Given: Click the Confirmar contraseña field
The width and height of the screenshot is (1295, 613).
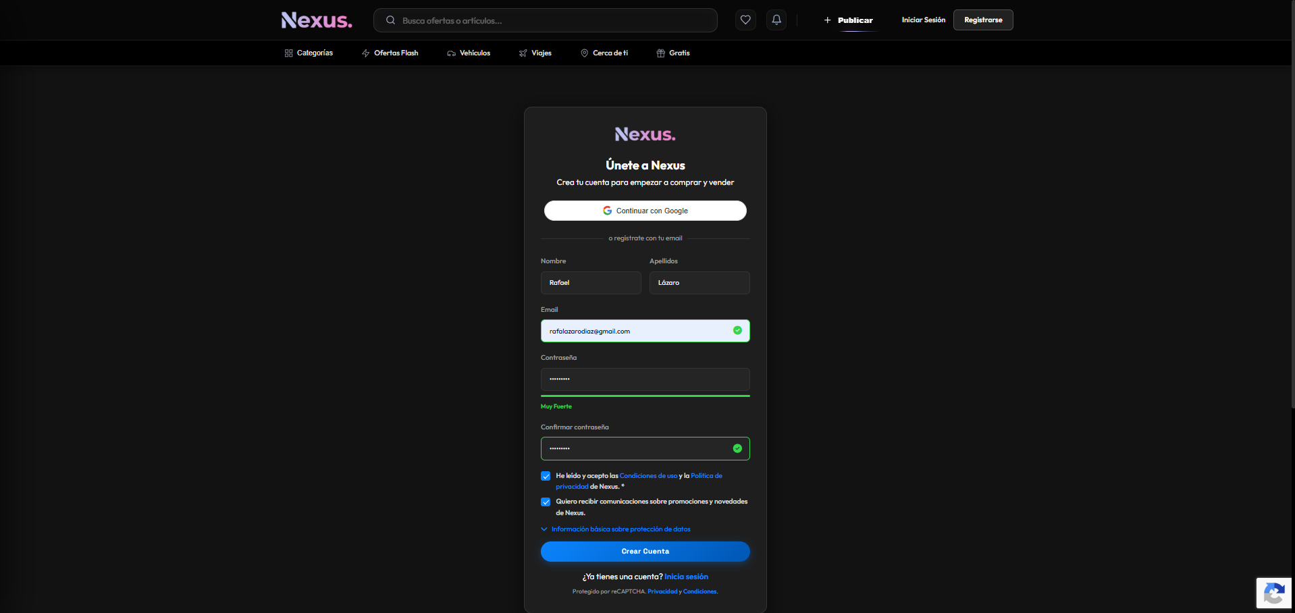Looking at the screenshot, I should click(645, 448).
